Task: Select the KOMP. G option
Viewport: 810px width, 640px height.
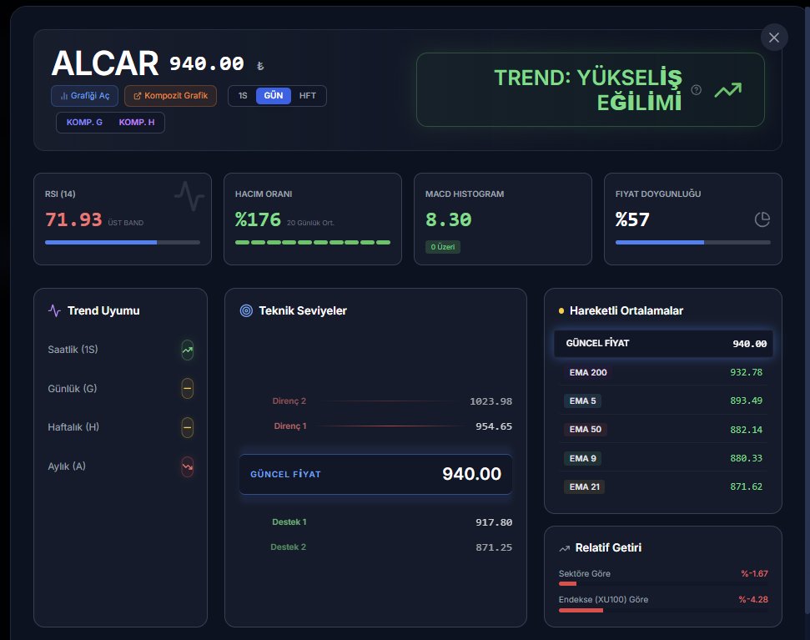Action: click(x=83, y=122)
